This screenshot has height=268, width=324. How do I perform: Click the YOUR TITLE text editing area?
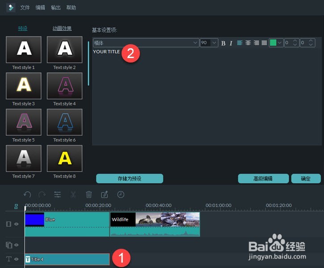206,96
